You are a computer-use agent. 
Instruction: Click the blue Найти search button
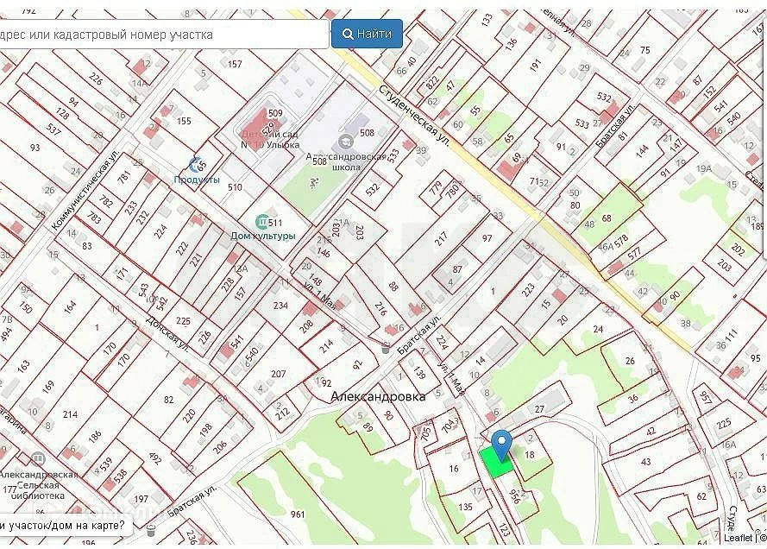tap(367, 34)
